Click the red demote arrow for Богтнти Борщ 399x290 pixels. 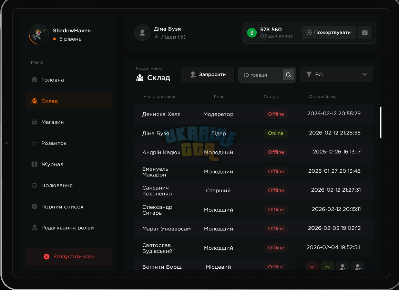(x=312, y=266)
